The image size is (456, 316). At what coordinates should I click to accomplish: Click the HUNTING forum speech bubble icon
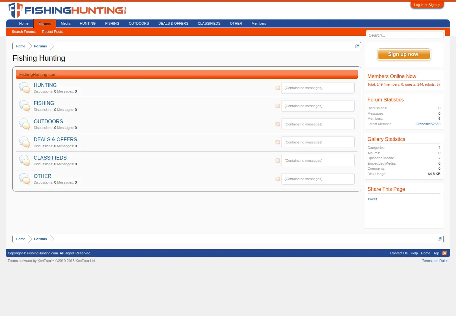pyautogui.click(x=24, y=88)
